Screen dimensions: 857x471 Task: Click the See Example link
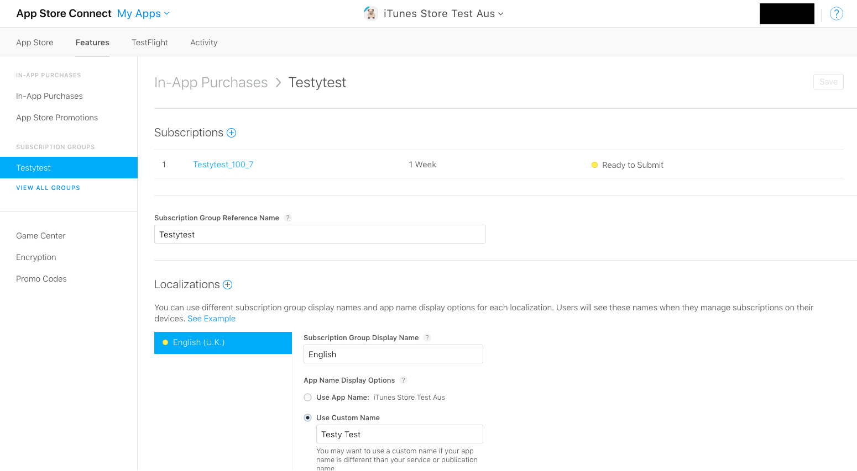211,319
